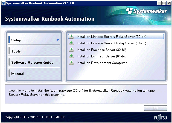Click install icon beside Business Server (32-bit)
This screenshot has height=123, width=172.
71,50
